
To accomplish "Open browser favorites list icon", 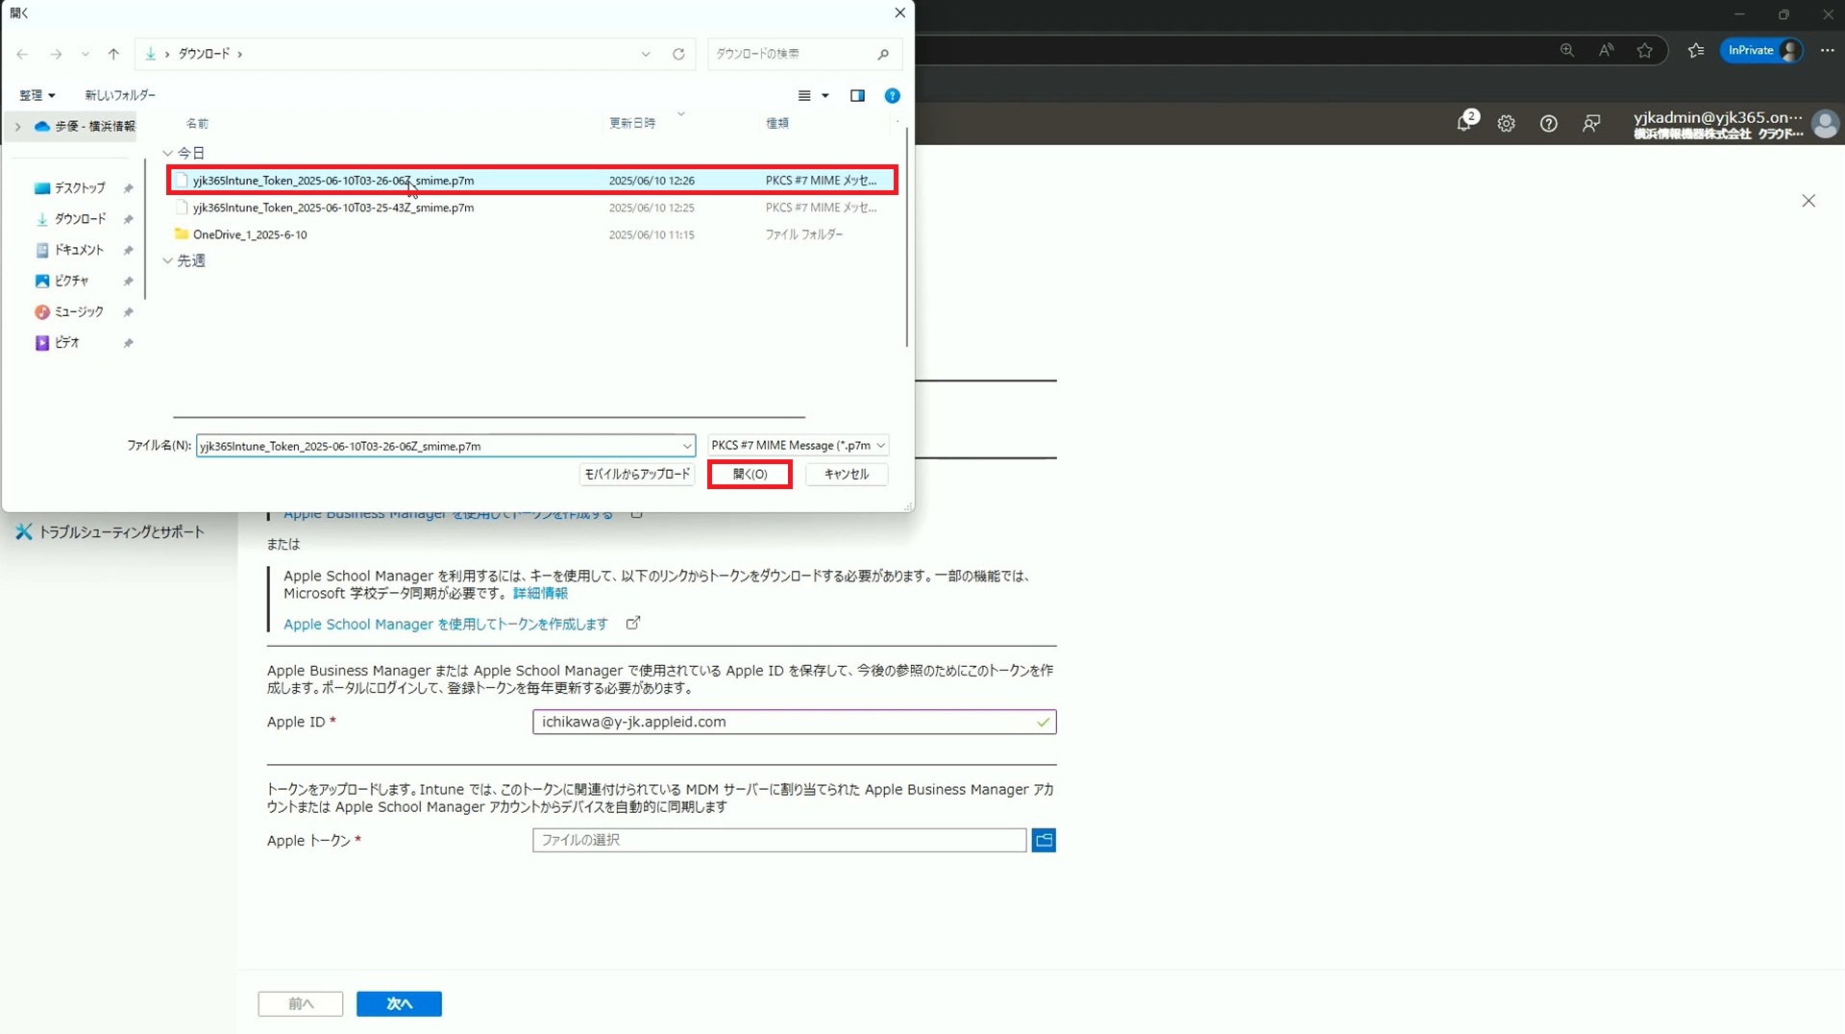I will pyautogui.click(x=1696, y=51).
